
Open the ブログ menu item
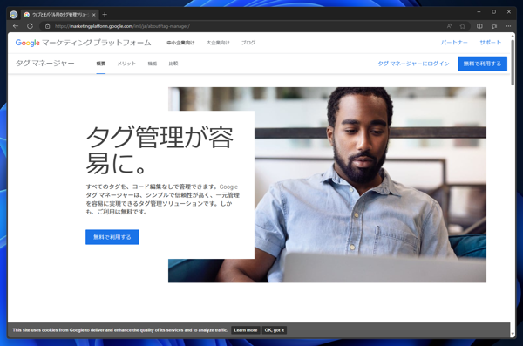[x=248, y=43]
